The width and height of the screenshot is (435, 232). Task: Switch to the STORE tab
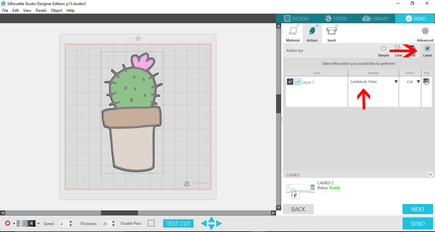point(336,18)
